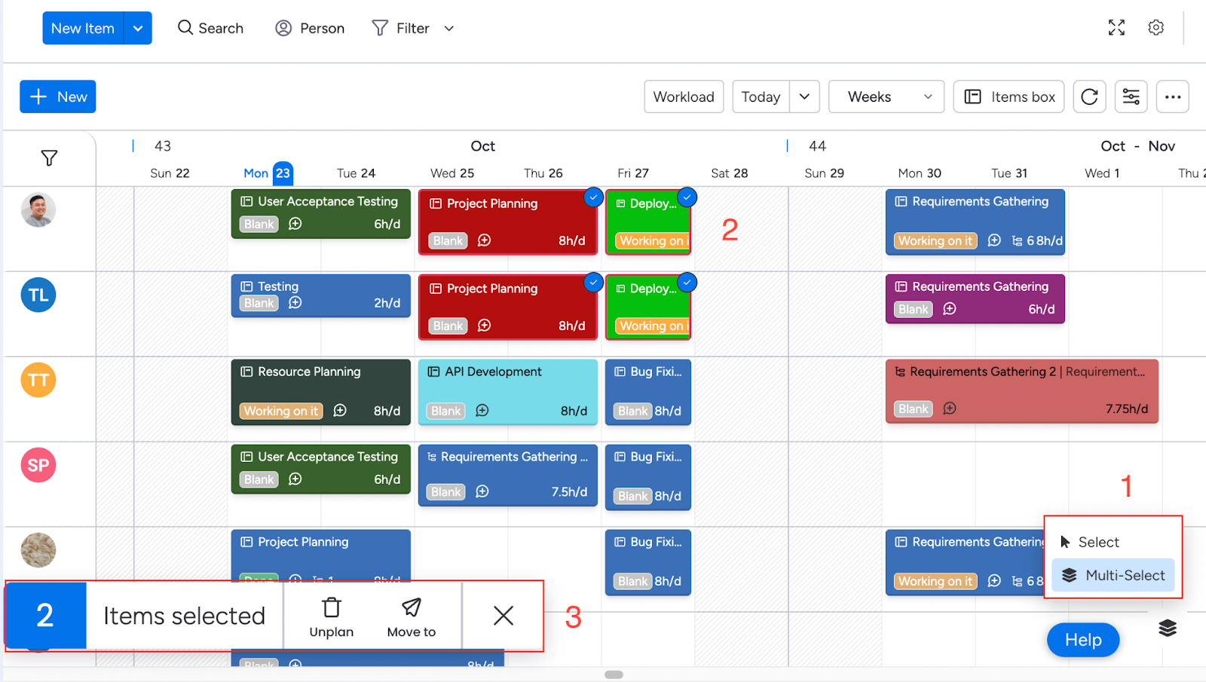Open the view settings sliders icon
Image resolution: width=1206 pixels, height=682 pixels.
tap(1131, 96)
